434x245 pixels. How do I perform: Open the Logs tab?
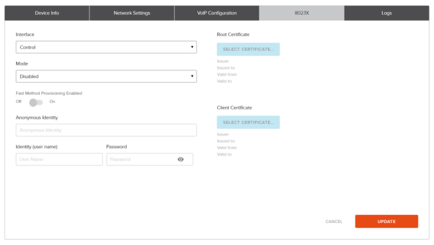[x=387, y=13]
